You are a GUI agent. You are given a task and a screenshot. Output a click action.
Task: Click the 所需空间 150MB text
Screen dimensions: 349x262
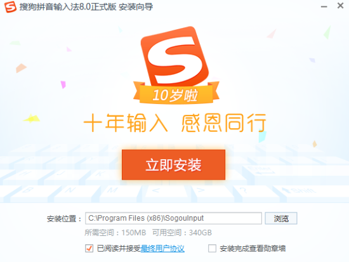point(115,233)
